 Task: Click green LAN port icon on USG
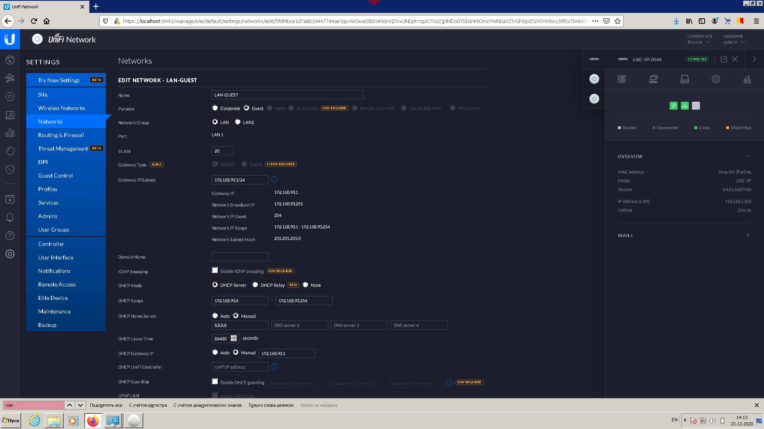tap(684, 106)
